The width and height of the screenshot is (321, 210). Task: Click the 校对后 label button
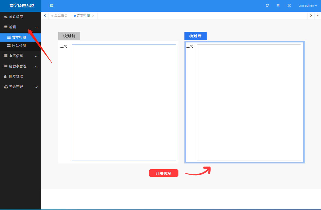pos(195,36)
